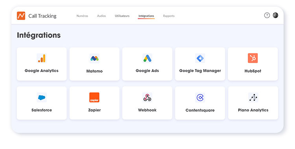295x149 pixels.
Task: Switch to the Audios tab
Action: point(101,16)
